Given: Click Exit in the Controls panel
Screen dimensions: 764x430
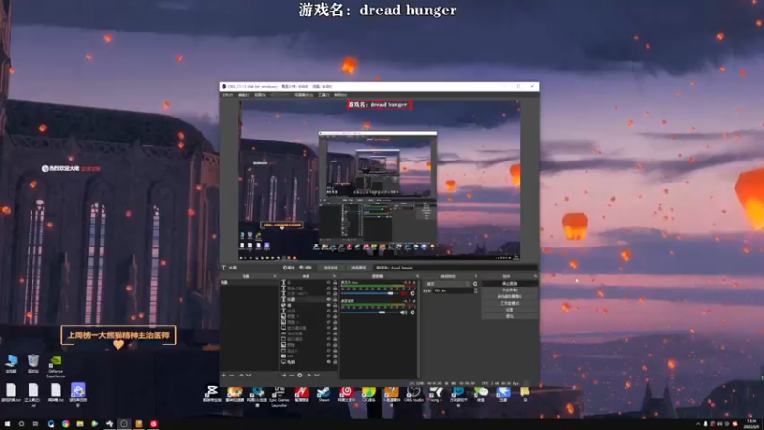Looking at the screenshot, I should (510, 316).
